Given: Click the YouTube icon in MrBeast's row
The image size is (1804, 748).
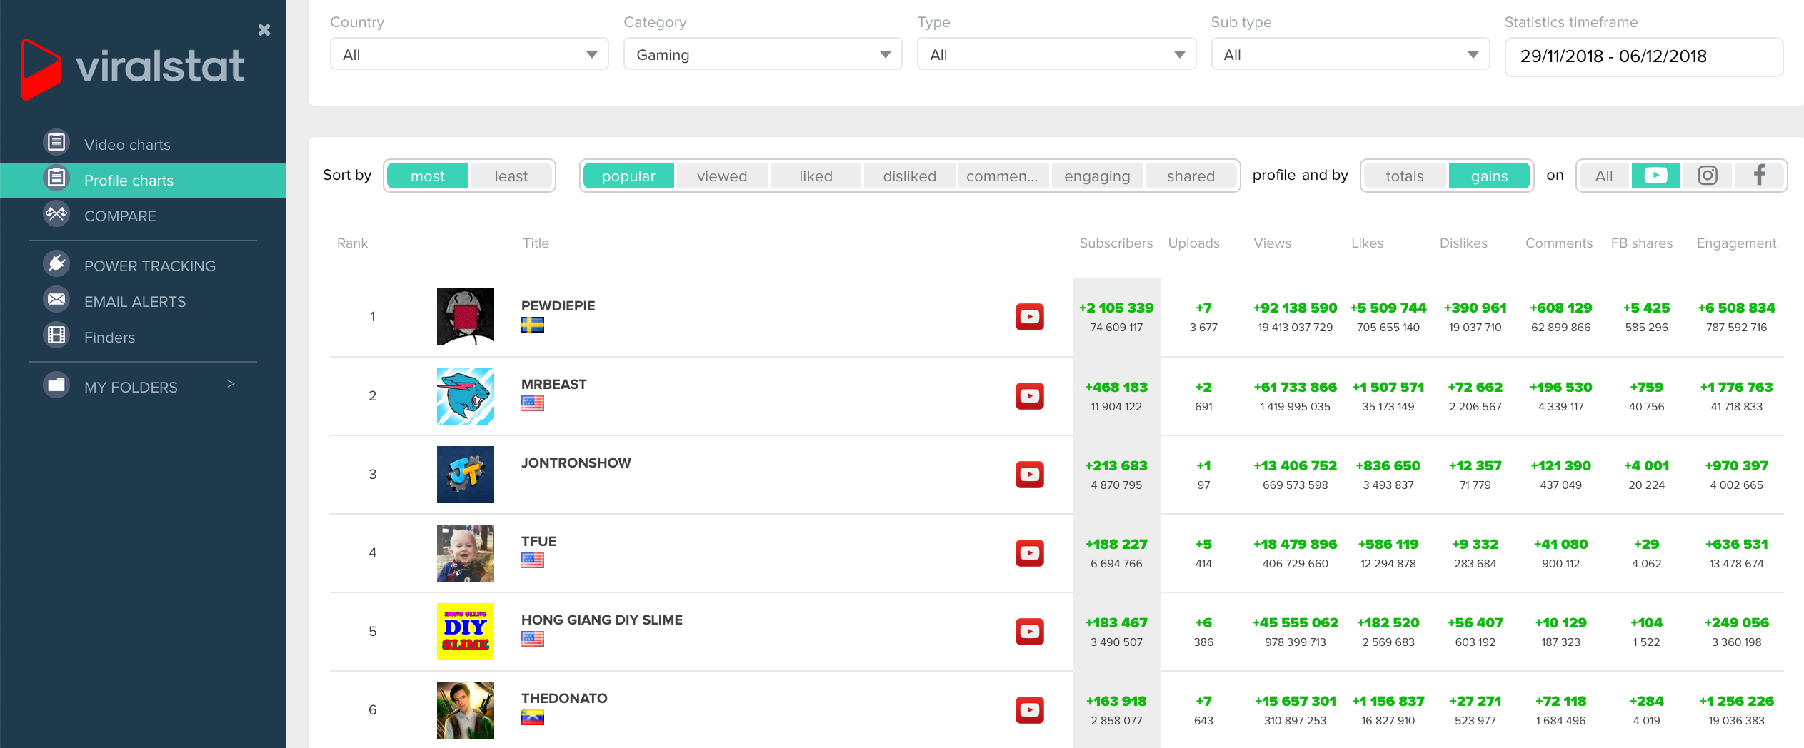Looking at the screenshot, I should click(1030, 396).
